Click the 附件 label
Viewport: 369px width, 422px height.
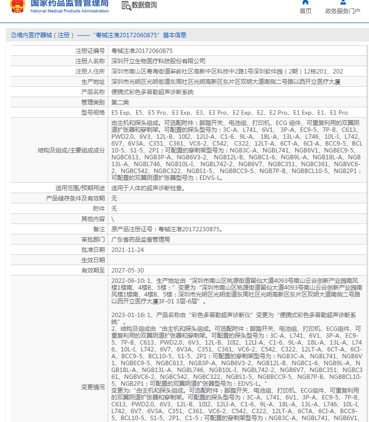(x=99, y=209)
